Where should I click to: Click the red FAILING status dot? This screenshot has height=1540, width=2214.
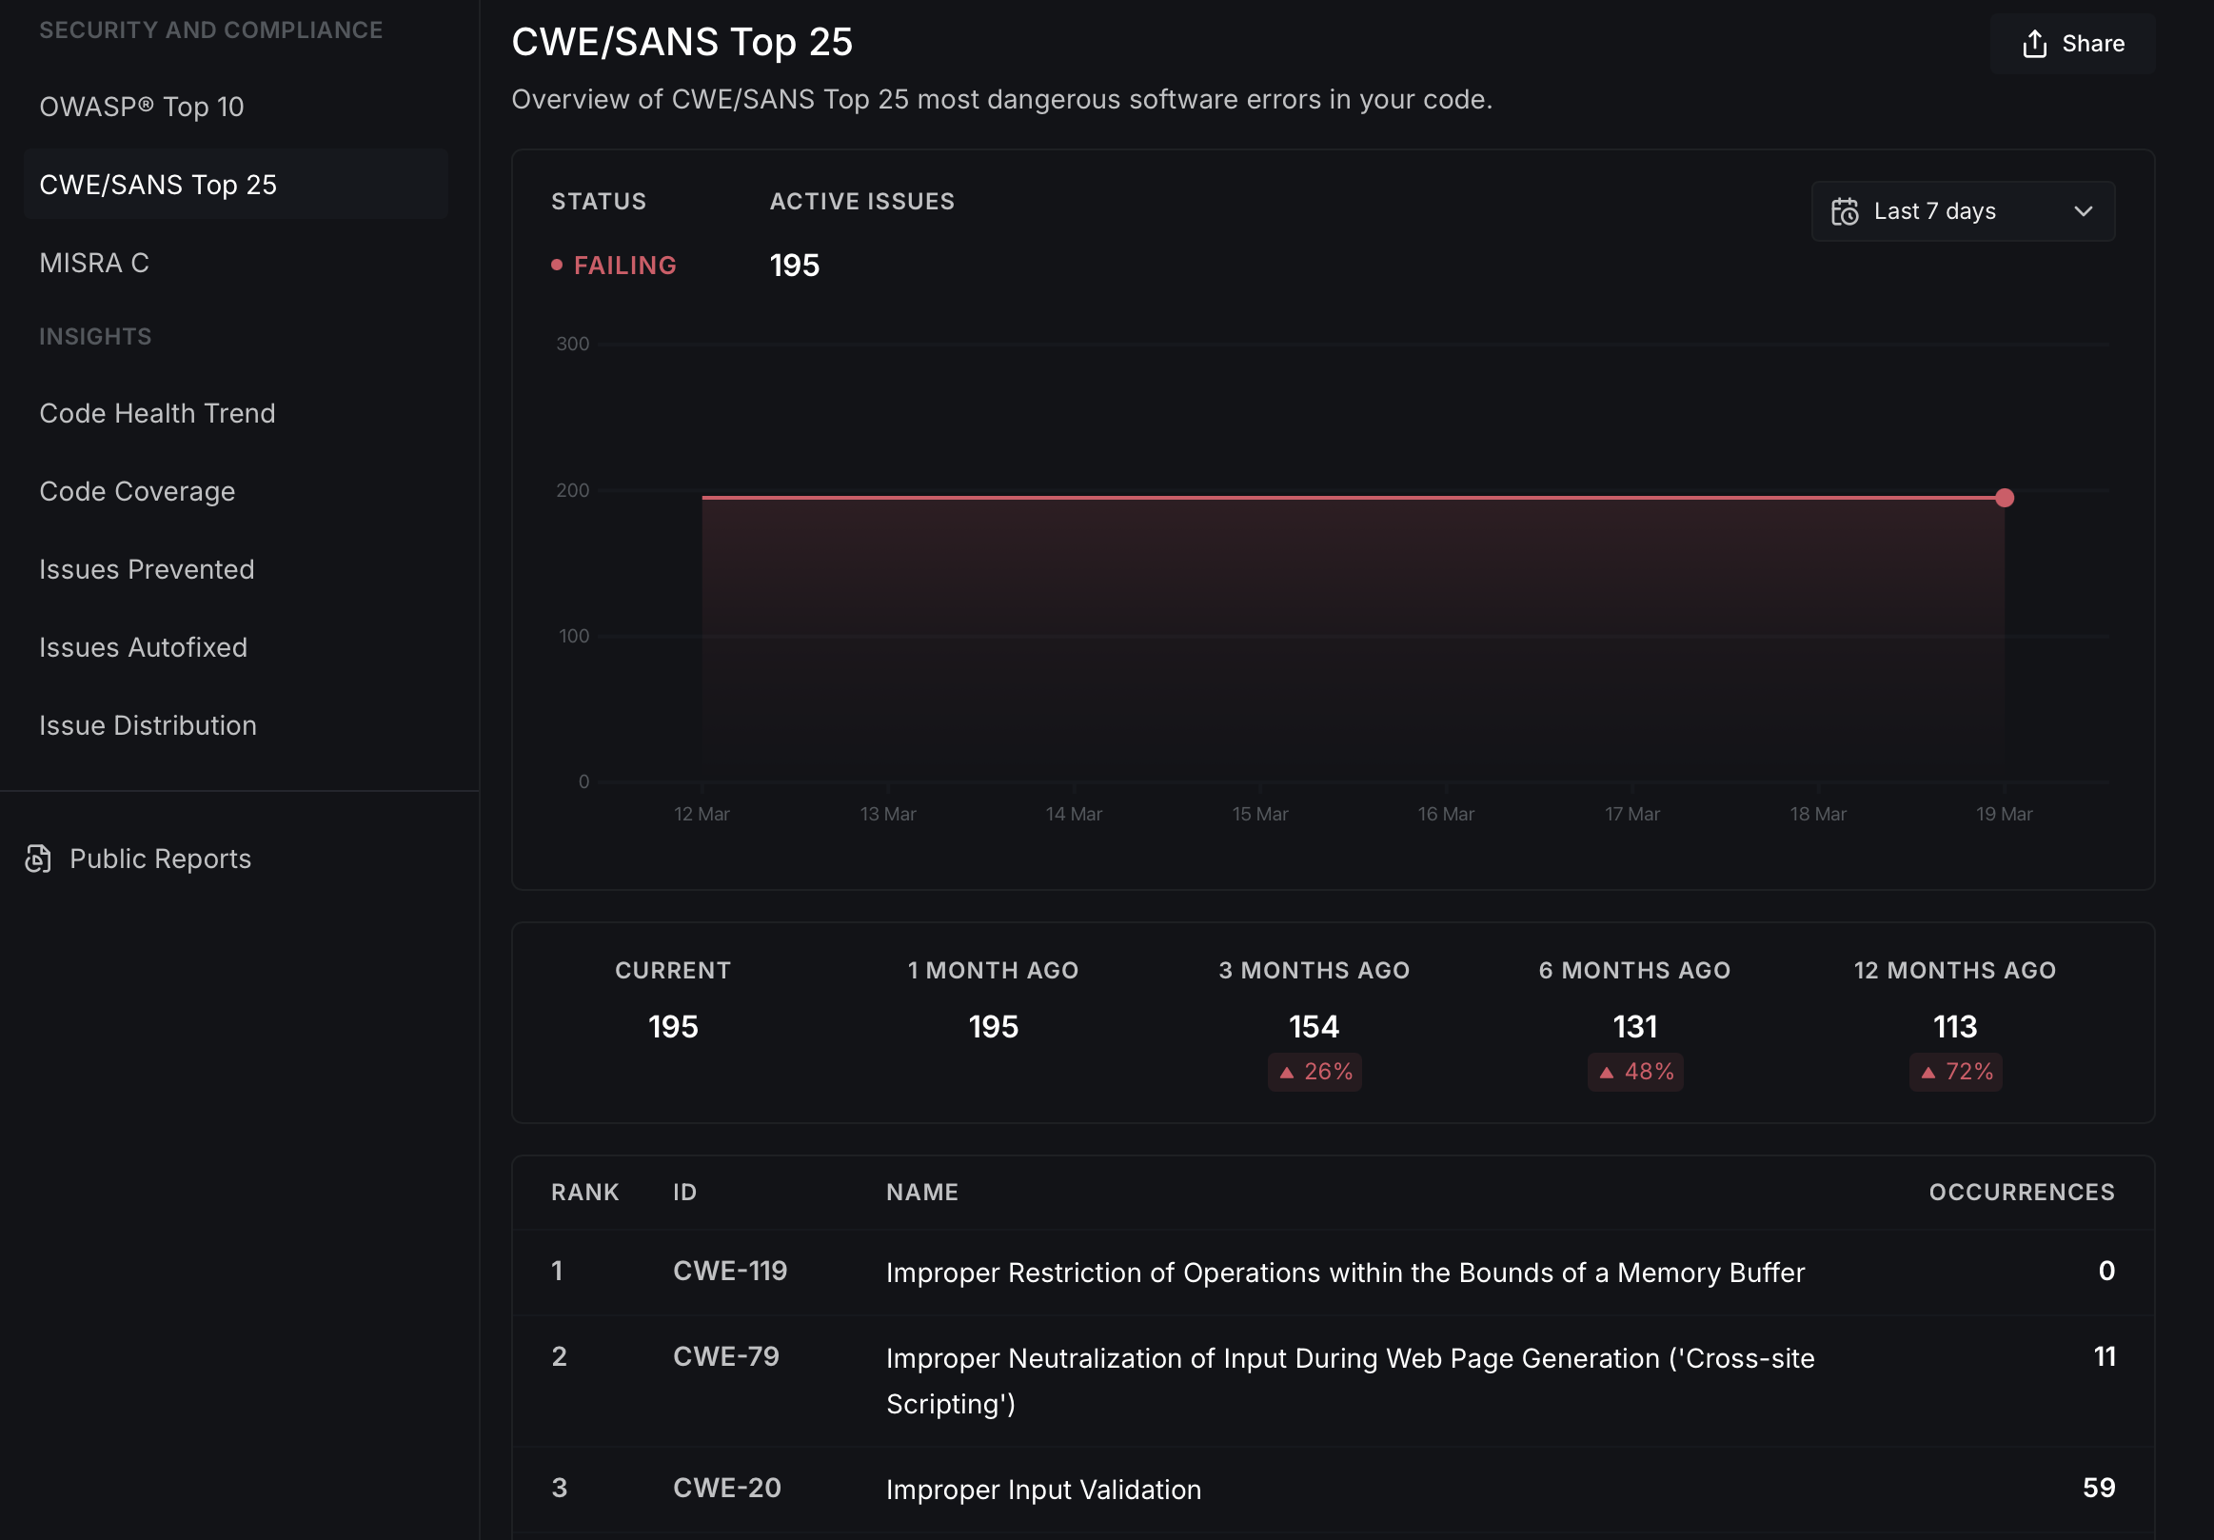[557, 266]
